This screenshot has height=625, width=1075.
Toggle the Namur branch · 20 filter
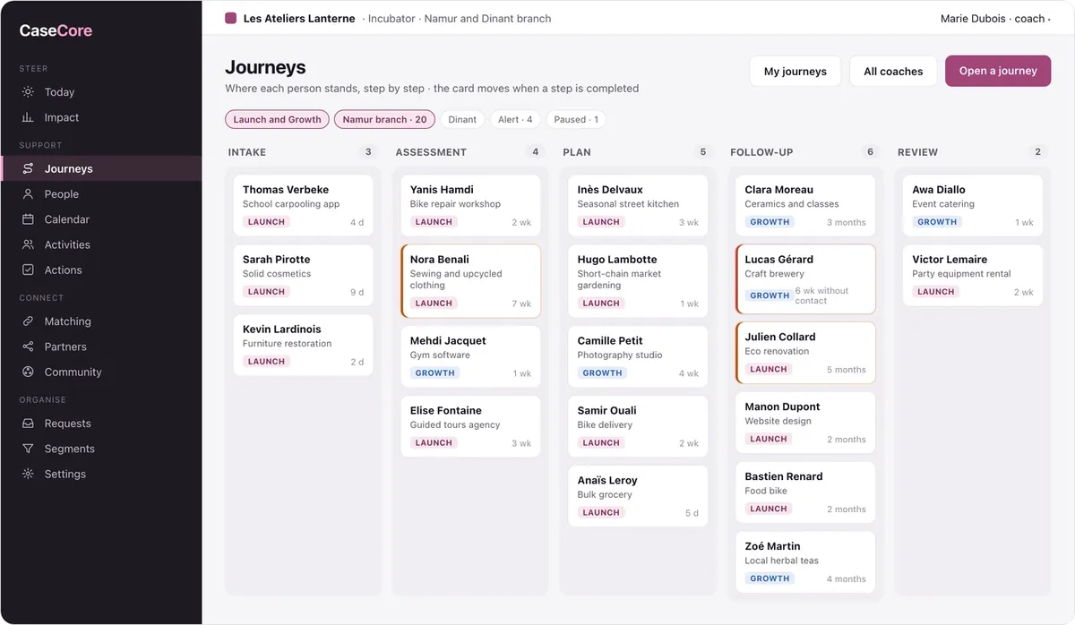[x=384, y=119]
